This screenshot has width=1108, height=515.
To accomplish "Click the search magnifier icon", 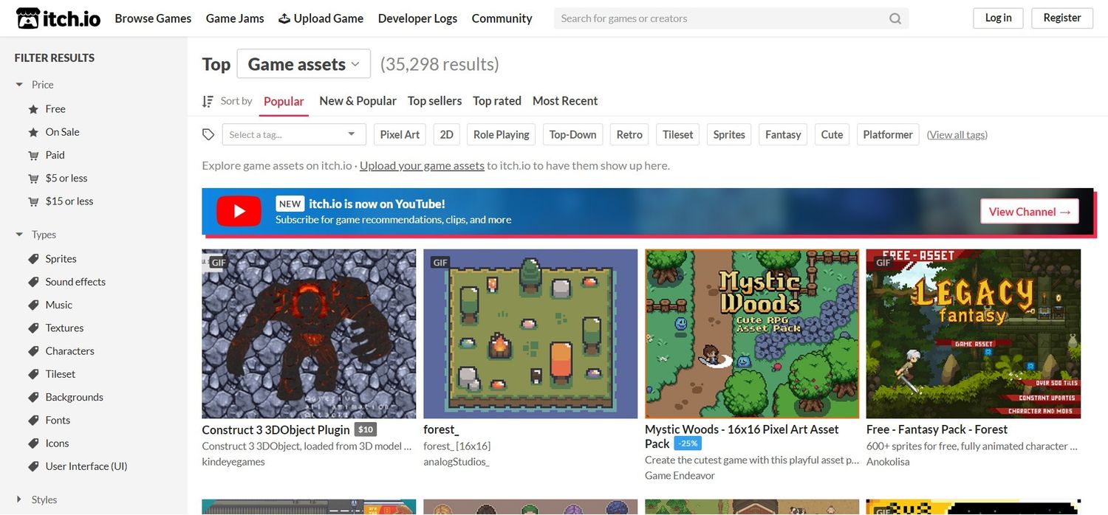I will click(x=895, y=18).
